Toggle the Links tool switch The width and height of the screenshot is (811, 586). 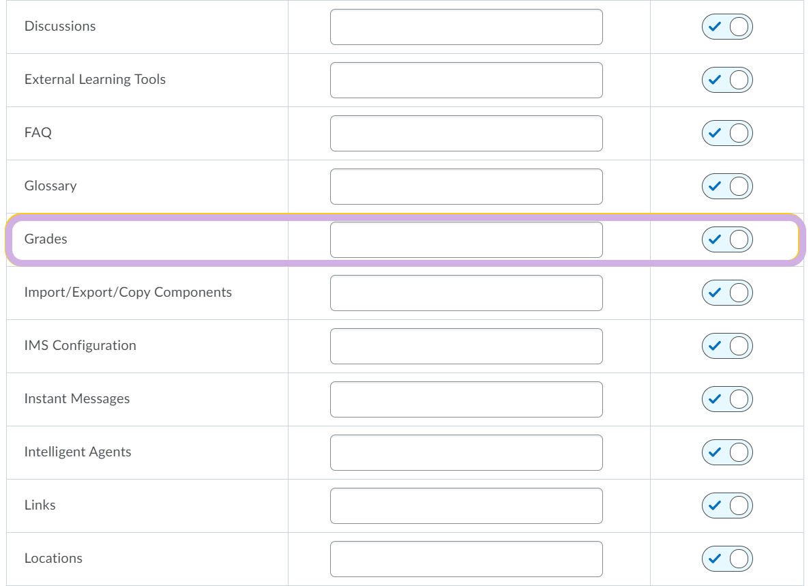[x=726, y=506]
